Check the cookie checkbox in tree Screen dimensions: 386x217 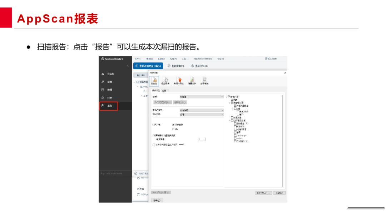pyautogui.click(x=235, y=138)
